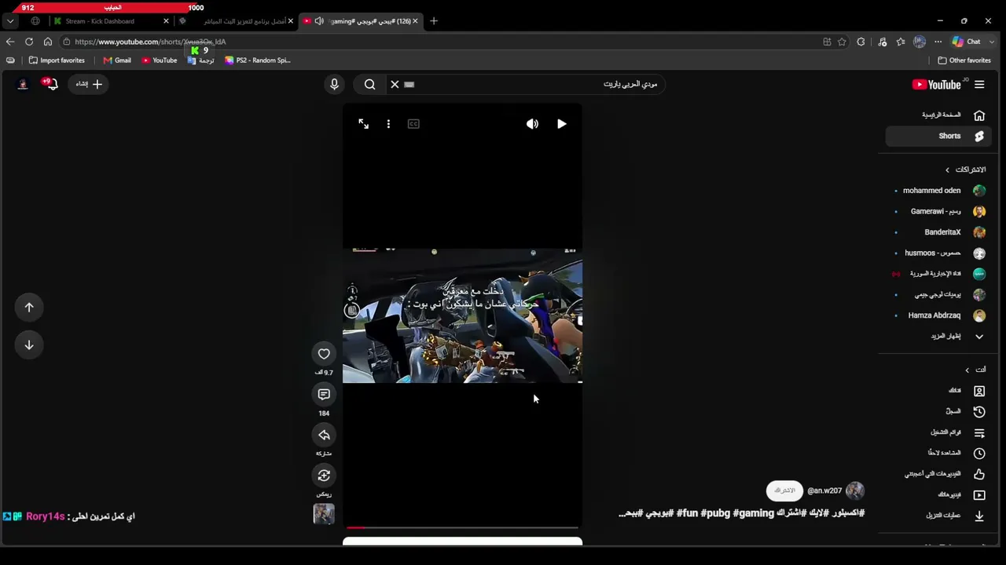Viewport: 1006px width, 565px height.
Task: Click the #gaming hashtag in description
Action: tap(754, 513)
